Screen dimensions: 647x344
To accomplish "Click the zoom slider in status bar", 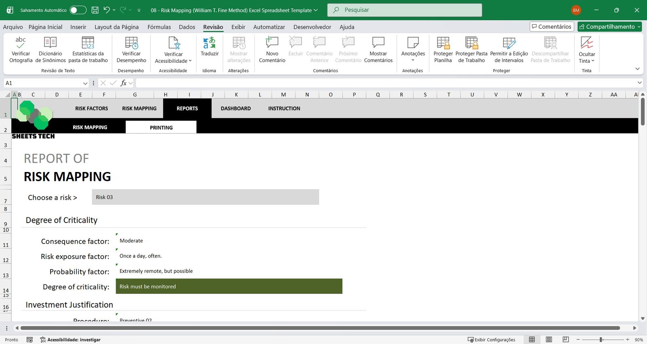I will [x=601, y=340].
